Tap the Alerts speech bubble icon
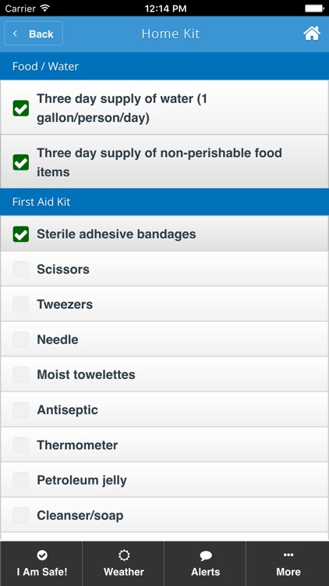 pos(206,556)
